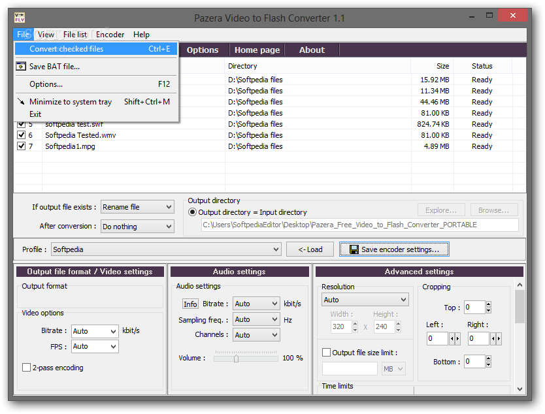Image resolution: width=545 pixels, height=414 pixels.
Task: Open the Encoder menu
Action: click(x=110, y=35)
